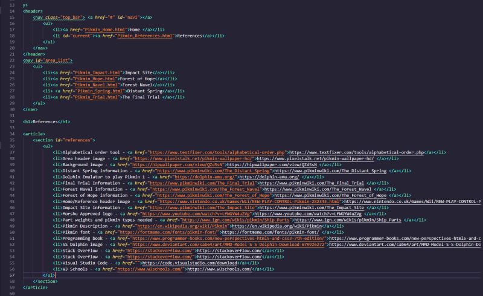This screenshot has width=483, height=296.
Task: Click "Area header image" text on line 38
Action: 84,159
